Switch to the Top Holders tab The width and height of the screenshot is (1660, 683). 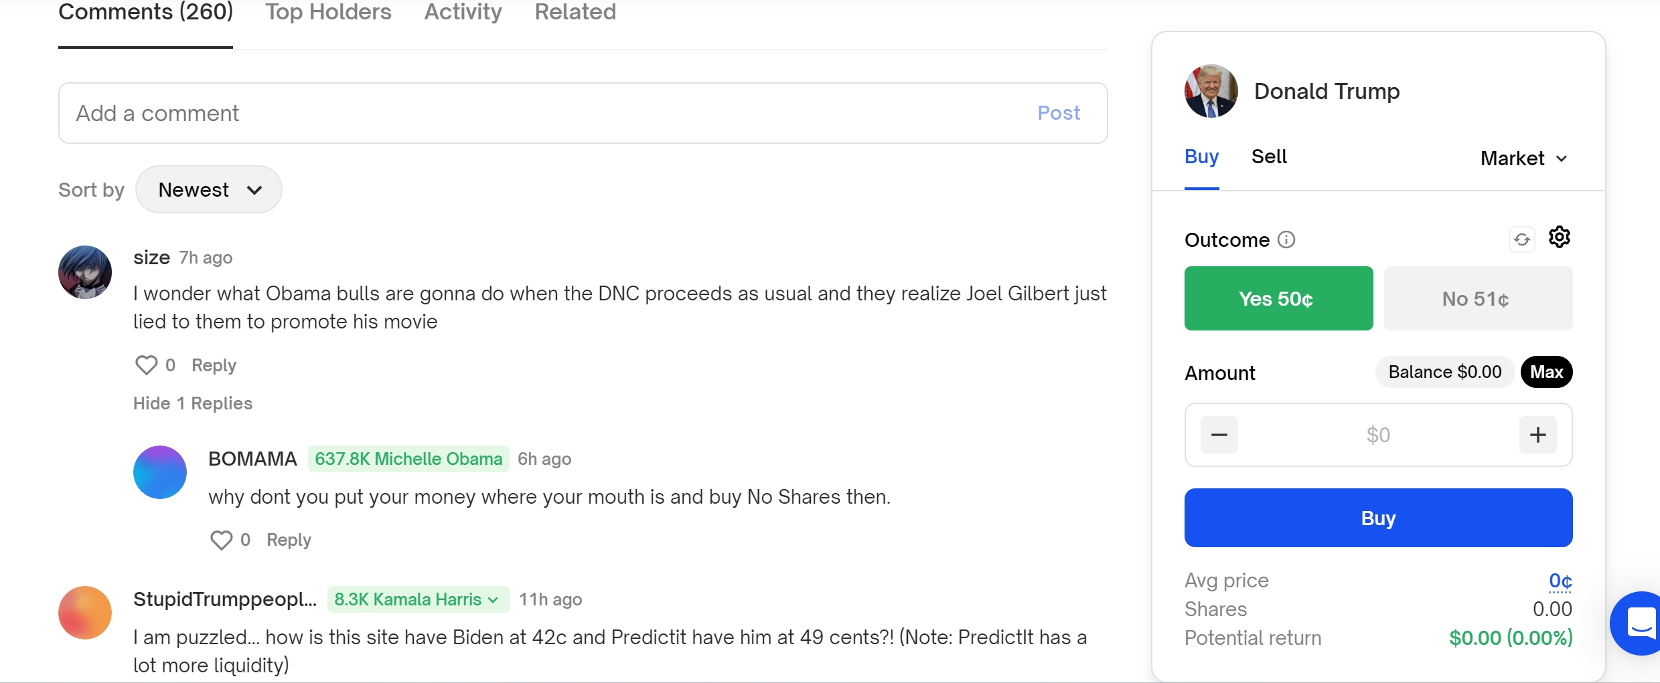328,12
